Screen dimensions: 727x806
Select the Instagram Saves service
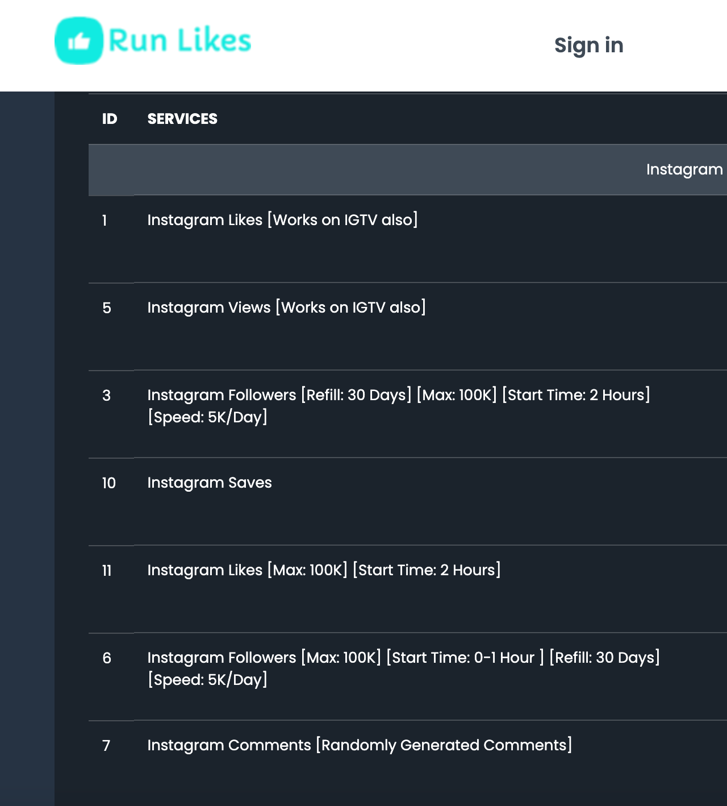click(210, 483)
